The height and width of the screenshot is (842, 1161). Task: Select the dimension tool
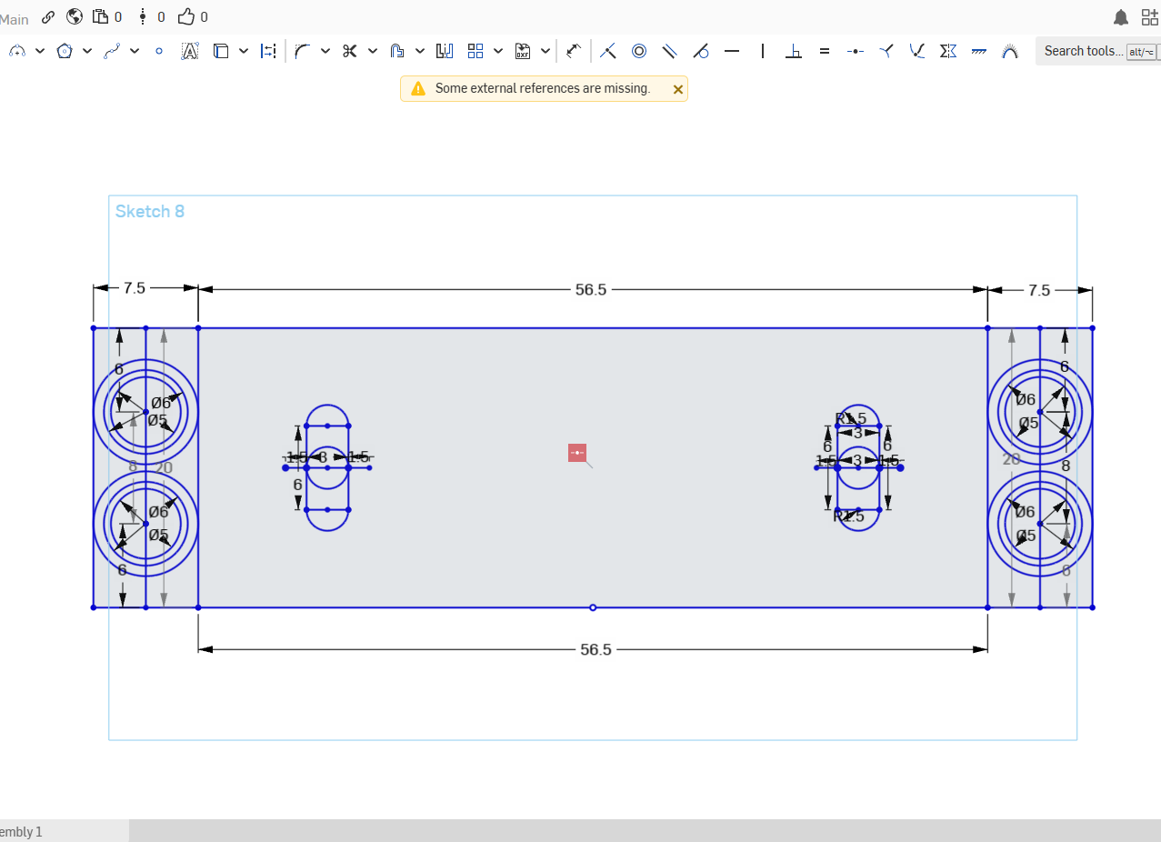(x=572, y=51)
